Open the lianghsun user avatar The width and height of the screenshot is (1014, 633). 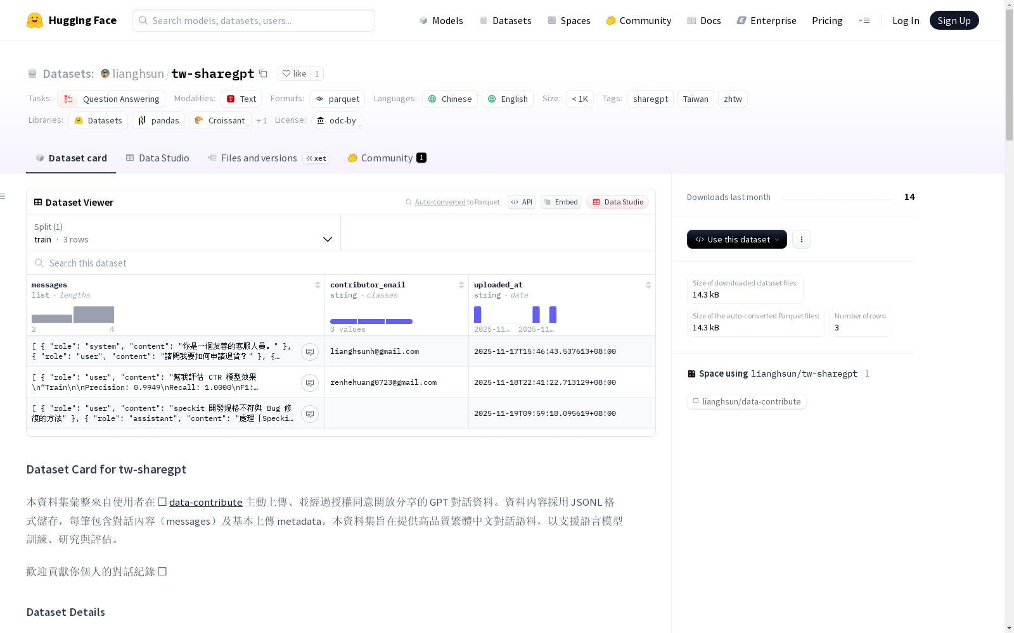[105, 73]
